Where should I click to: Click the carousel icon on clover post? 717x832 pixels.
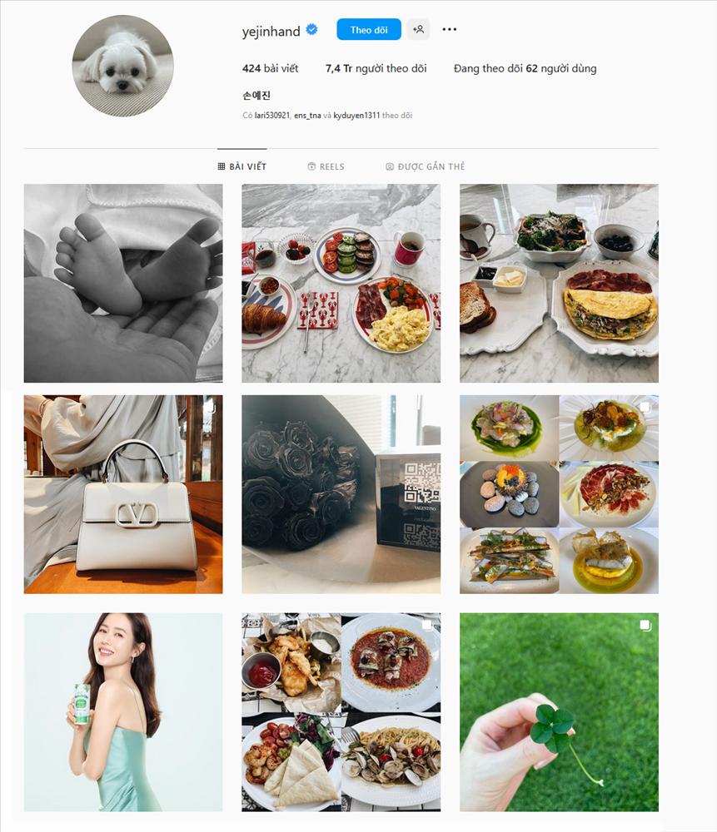click(x=645, y=625)
